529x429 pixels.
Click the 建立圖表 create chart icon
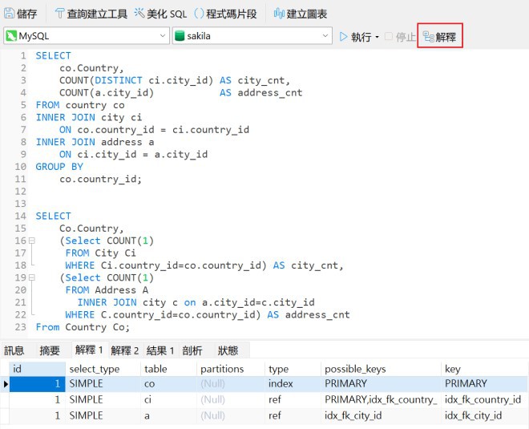[x=279, y=14]
